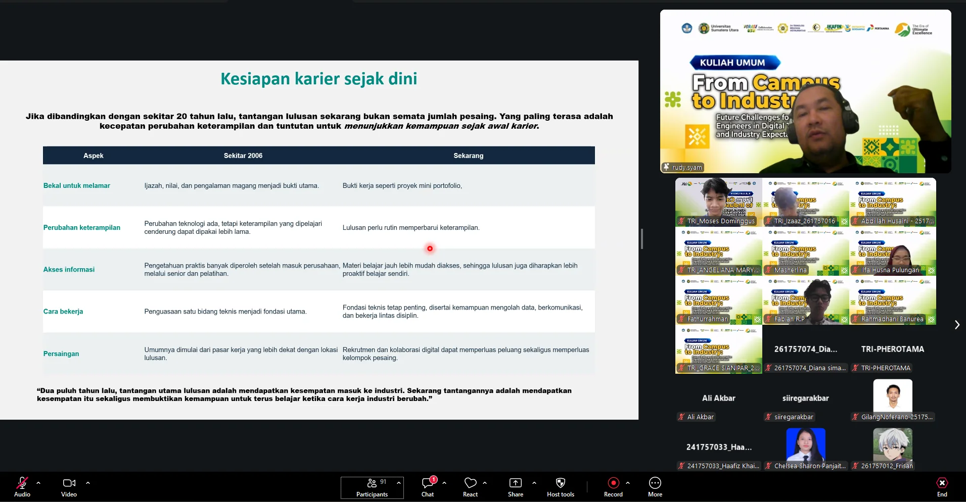Select TRI-PHEROTAMA participant tile

click(x=893, y=349)
